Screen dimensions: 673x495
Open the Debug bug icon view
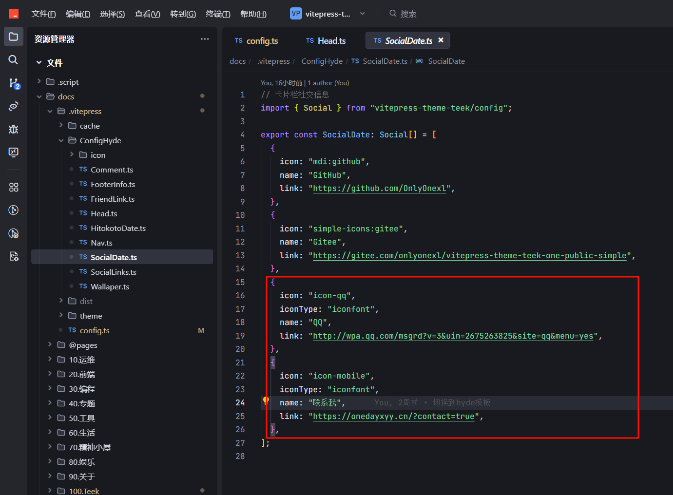tap(14, 129)
